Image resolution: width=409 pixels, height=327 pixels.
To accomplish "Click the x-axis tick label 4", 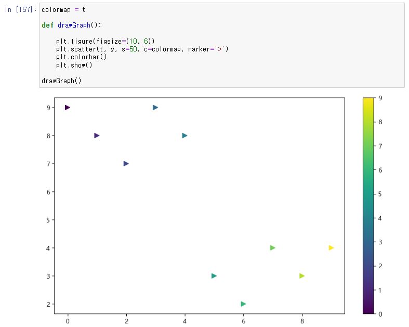I will click(184, 321).
